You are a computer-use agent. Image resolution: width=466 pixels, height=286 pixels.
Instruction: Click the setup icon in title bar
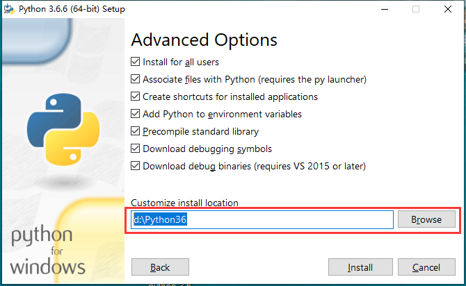point(9,9)
